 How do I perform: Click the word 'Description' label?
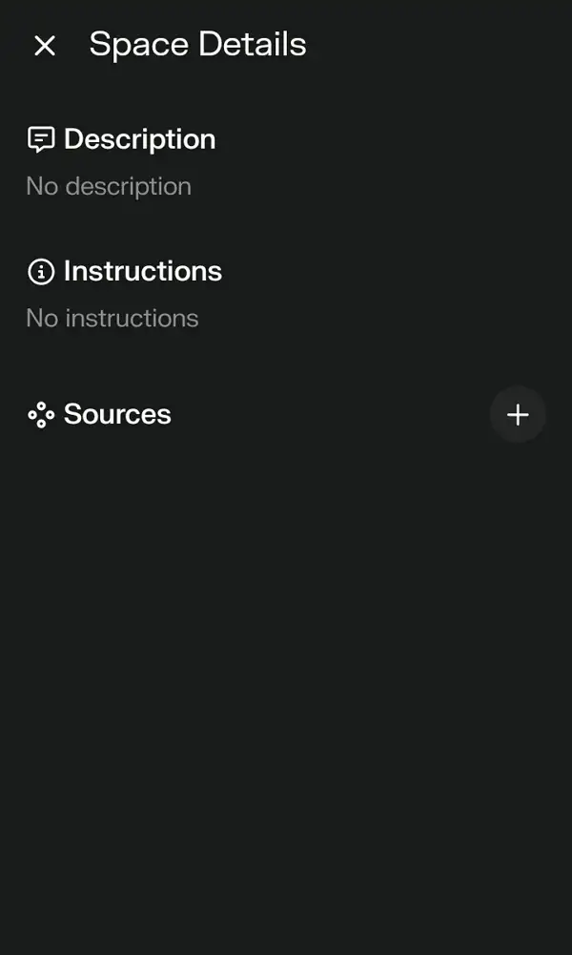click(x=139, y=139)
